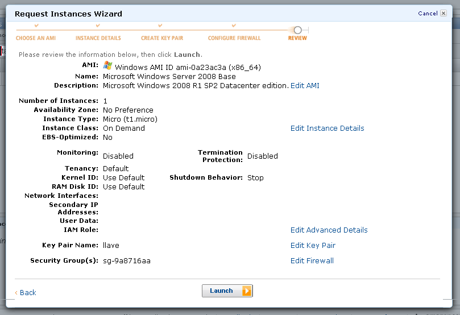
Task: Click the checkmark above Configure Firewall
Action: coord(234,26)
